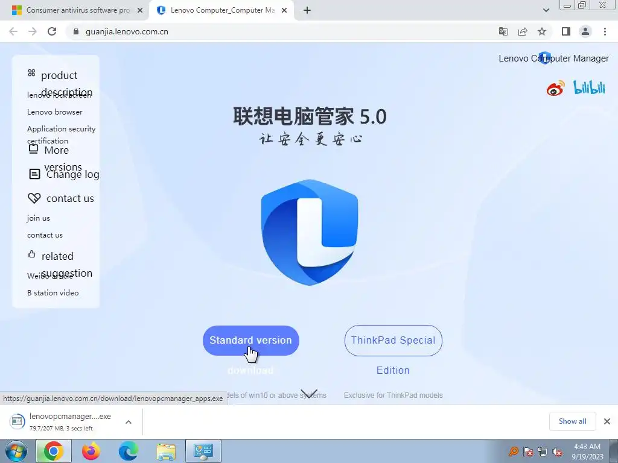
Task: Open Chrome three-dot menu
Action: pyautogui.click(x=605, y=31)
